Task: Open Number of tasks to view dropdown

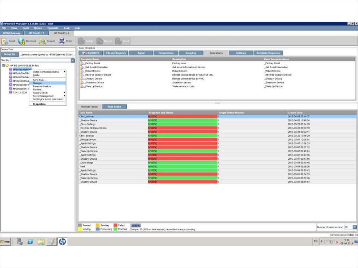Action: click(x=355, y=227)
